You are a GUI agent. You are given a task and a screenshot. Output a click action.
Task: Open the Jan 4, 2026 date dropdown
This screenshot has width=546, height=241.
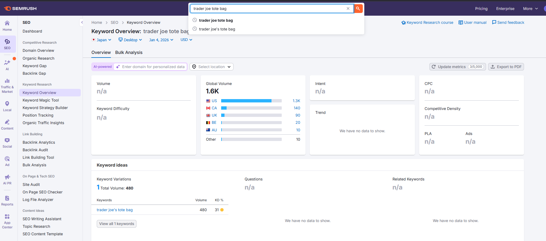(x=161, y=40)
